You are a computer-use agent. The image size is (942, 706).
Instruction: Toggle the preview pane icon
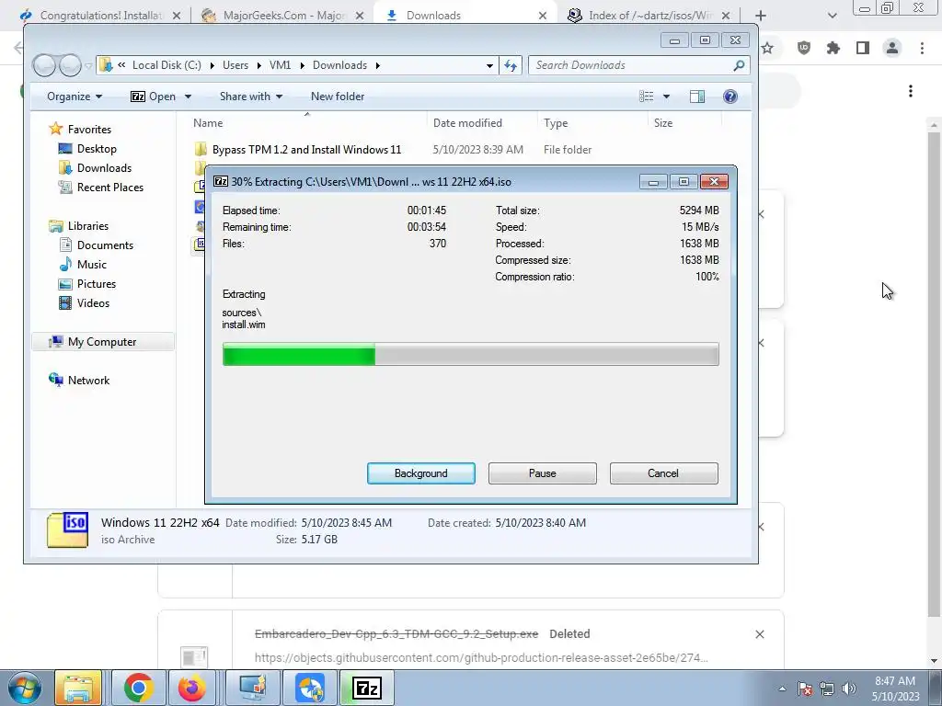[x=697, y=97]
